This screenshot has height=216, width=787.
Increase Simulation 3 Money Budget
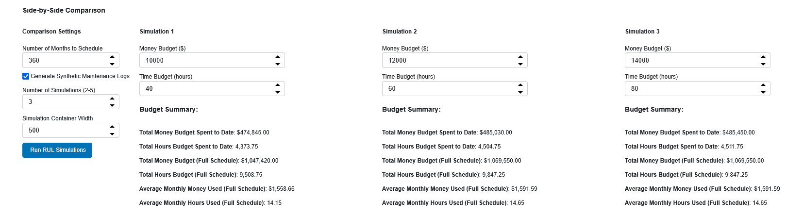(763, 57)
